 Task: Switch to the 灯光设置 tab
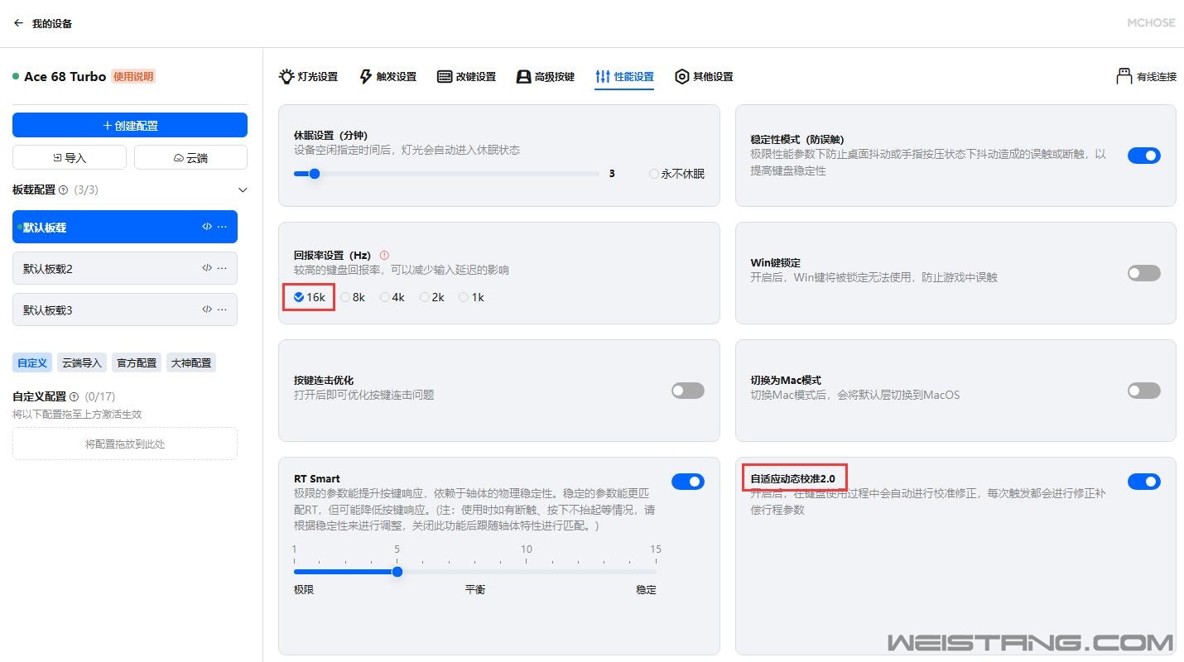click(x=308, y=77)
